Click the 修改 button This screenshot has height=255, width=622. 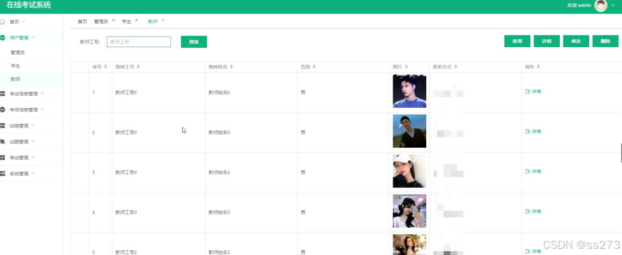coord(576,41)
